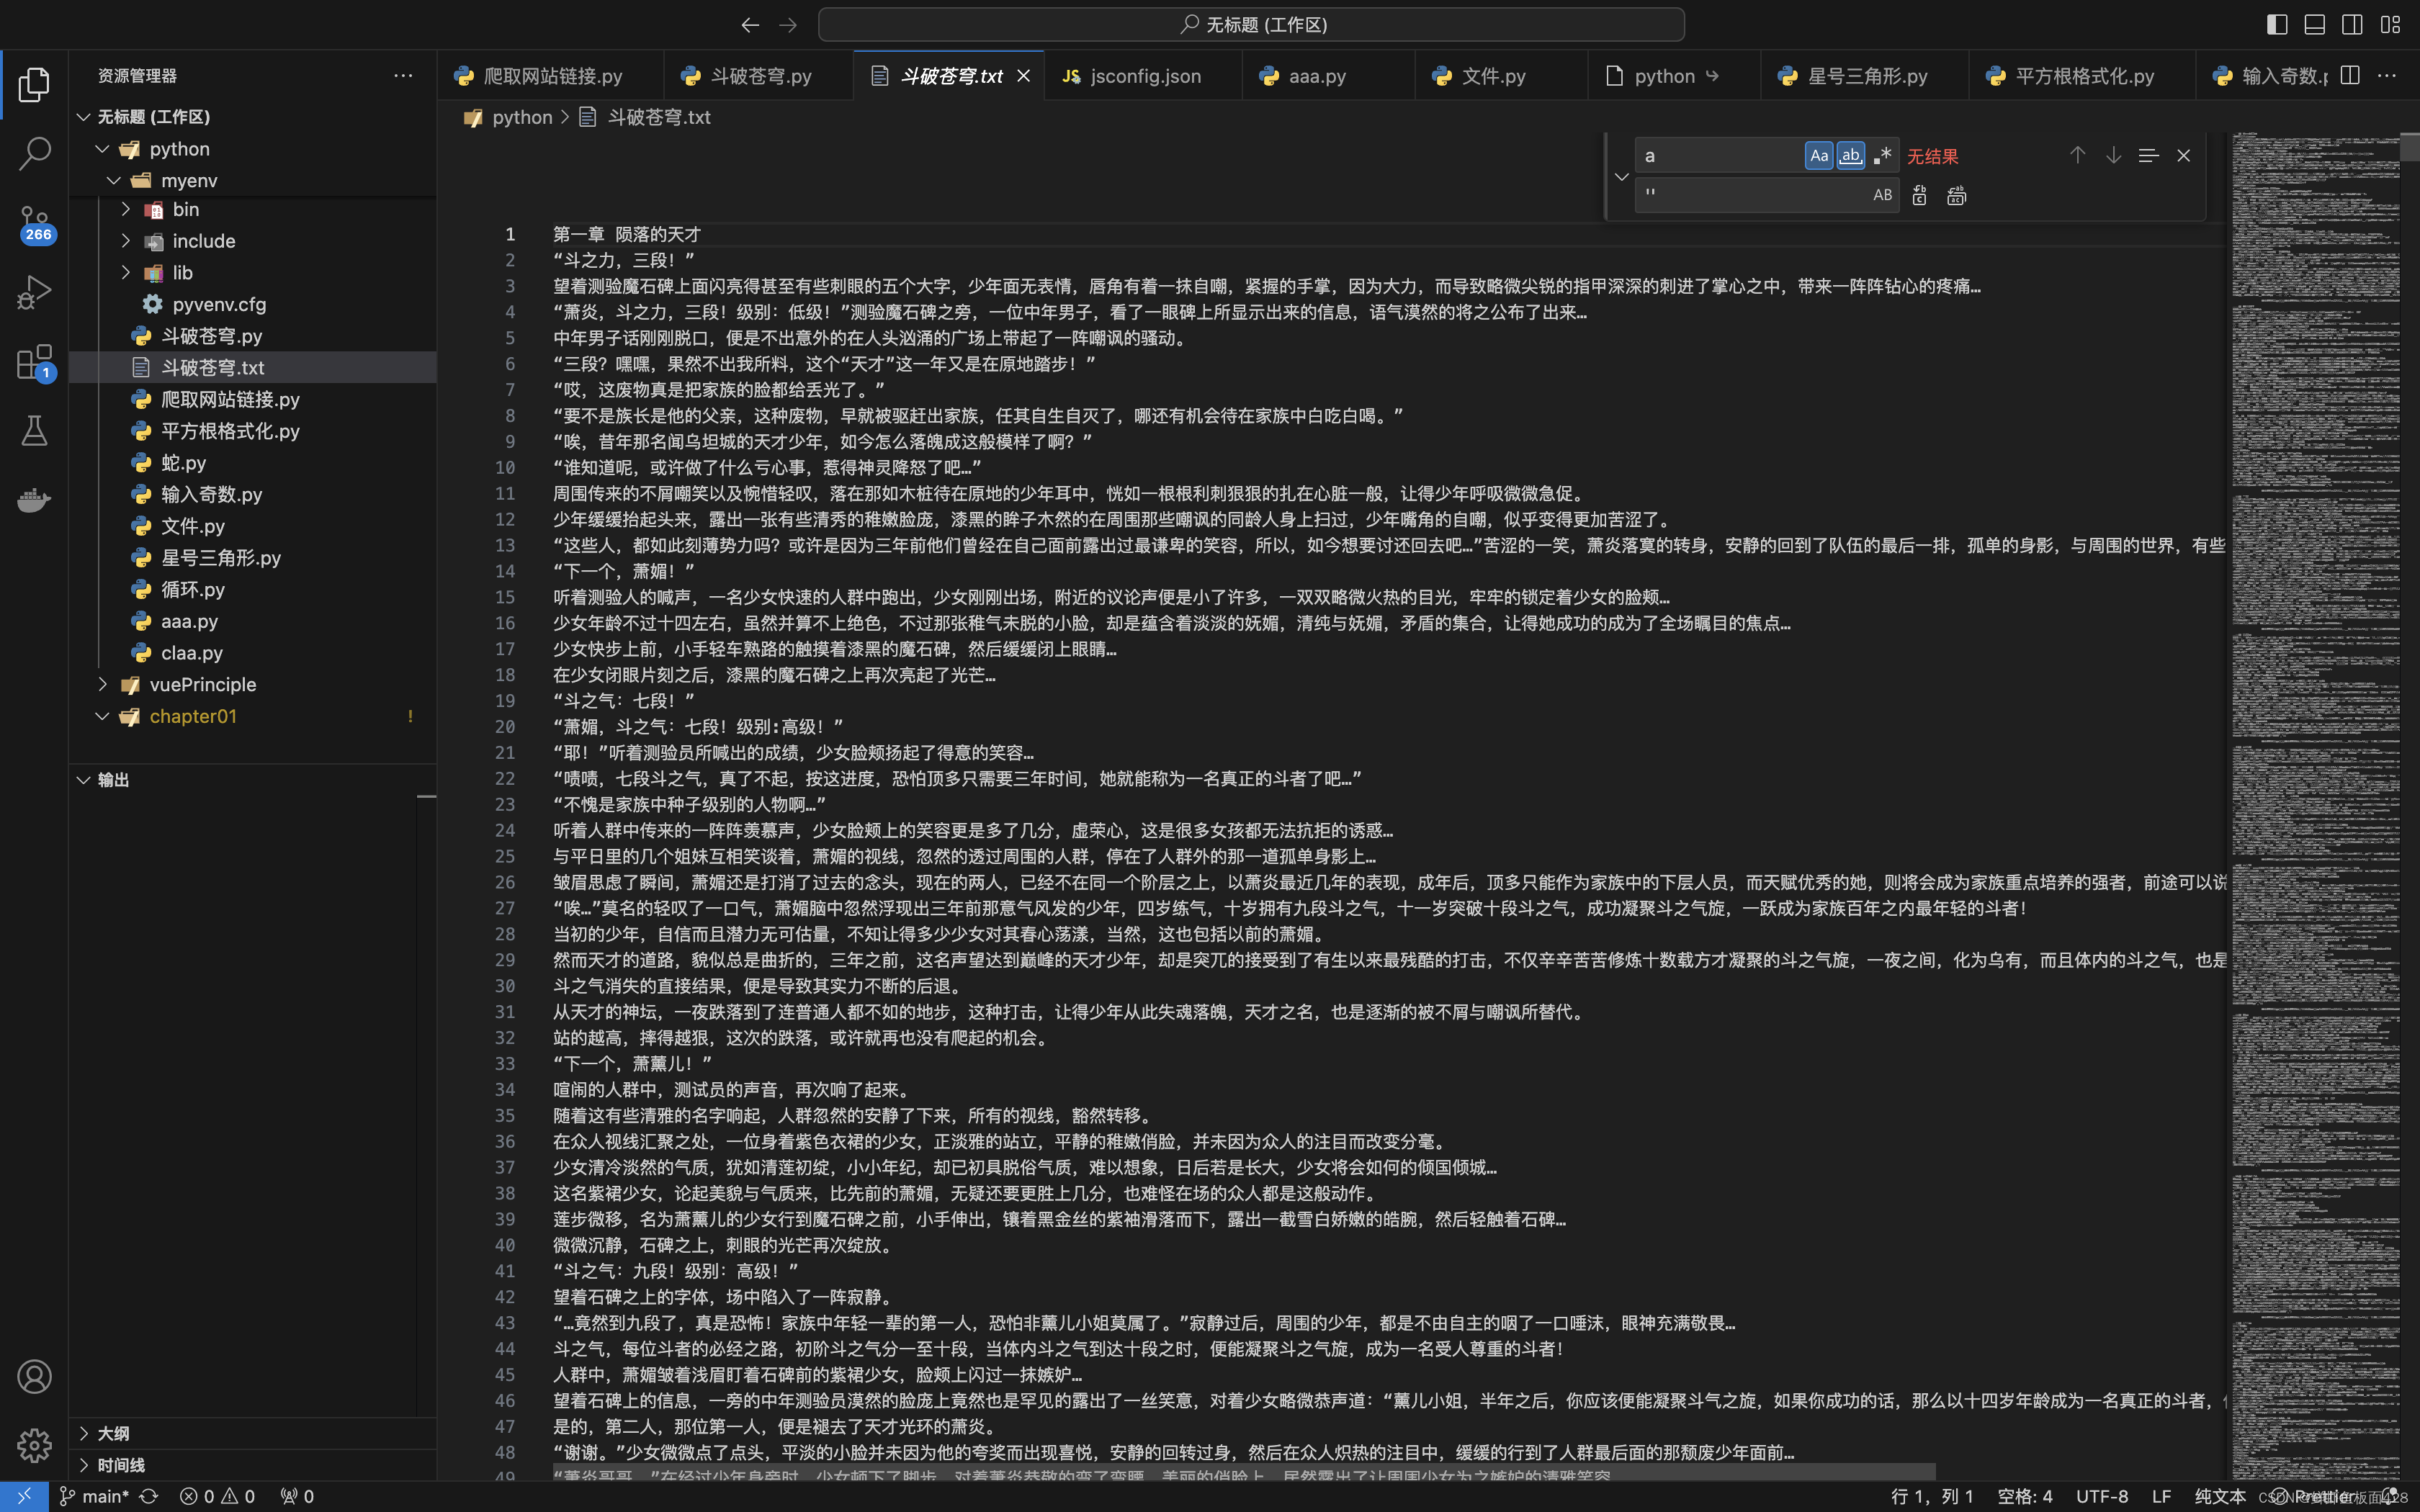Expand the lib folder
This screenshot has width=2420, height=1512.
(126, 273)
